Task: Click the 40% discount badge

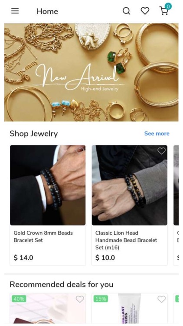Action: click(x=19, y=299)
